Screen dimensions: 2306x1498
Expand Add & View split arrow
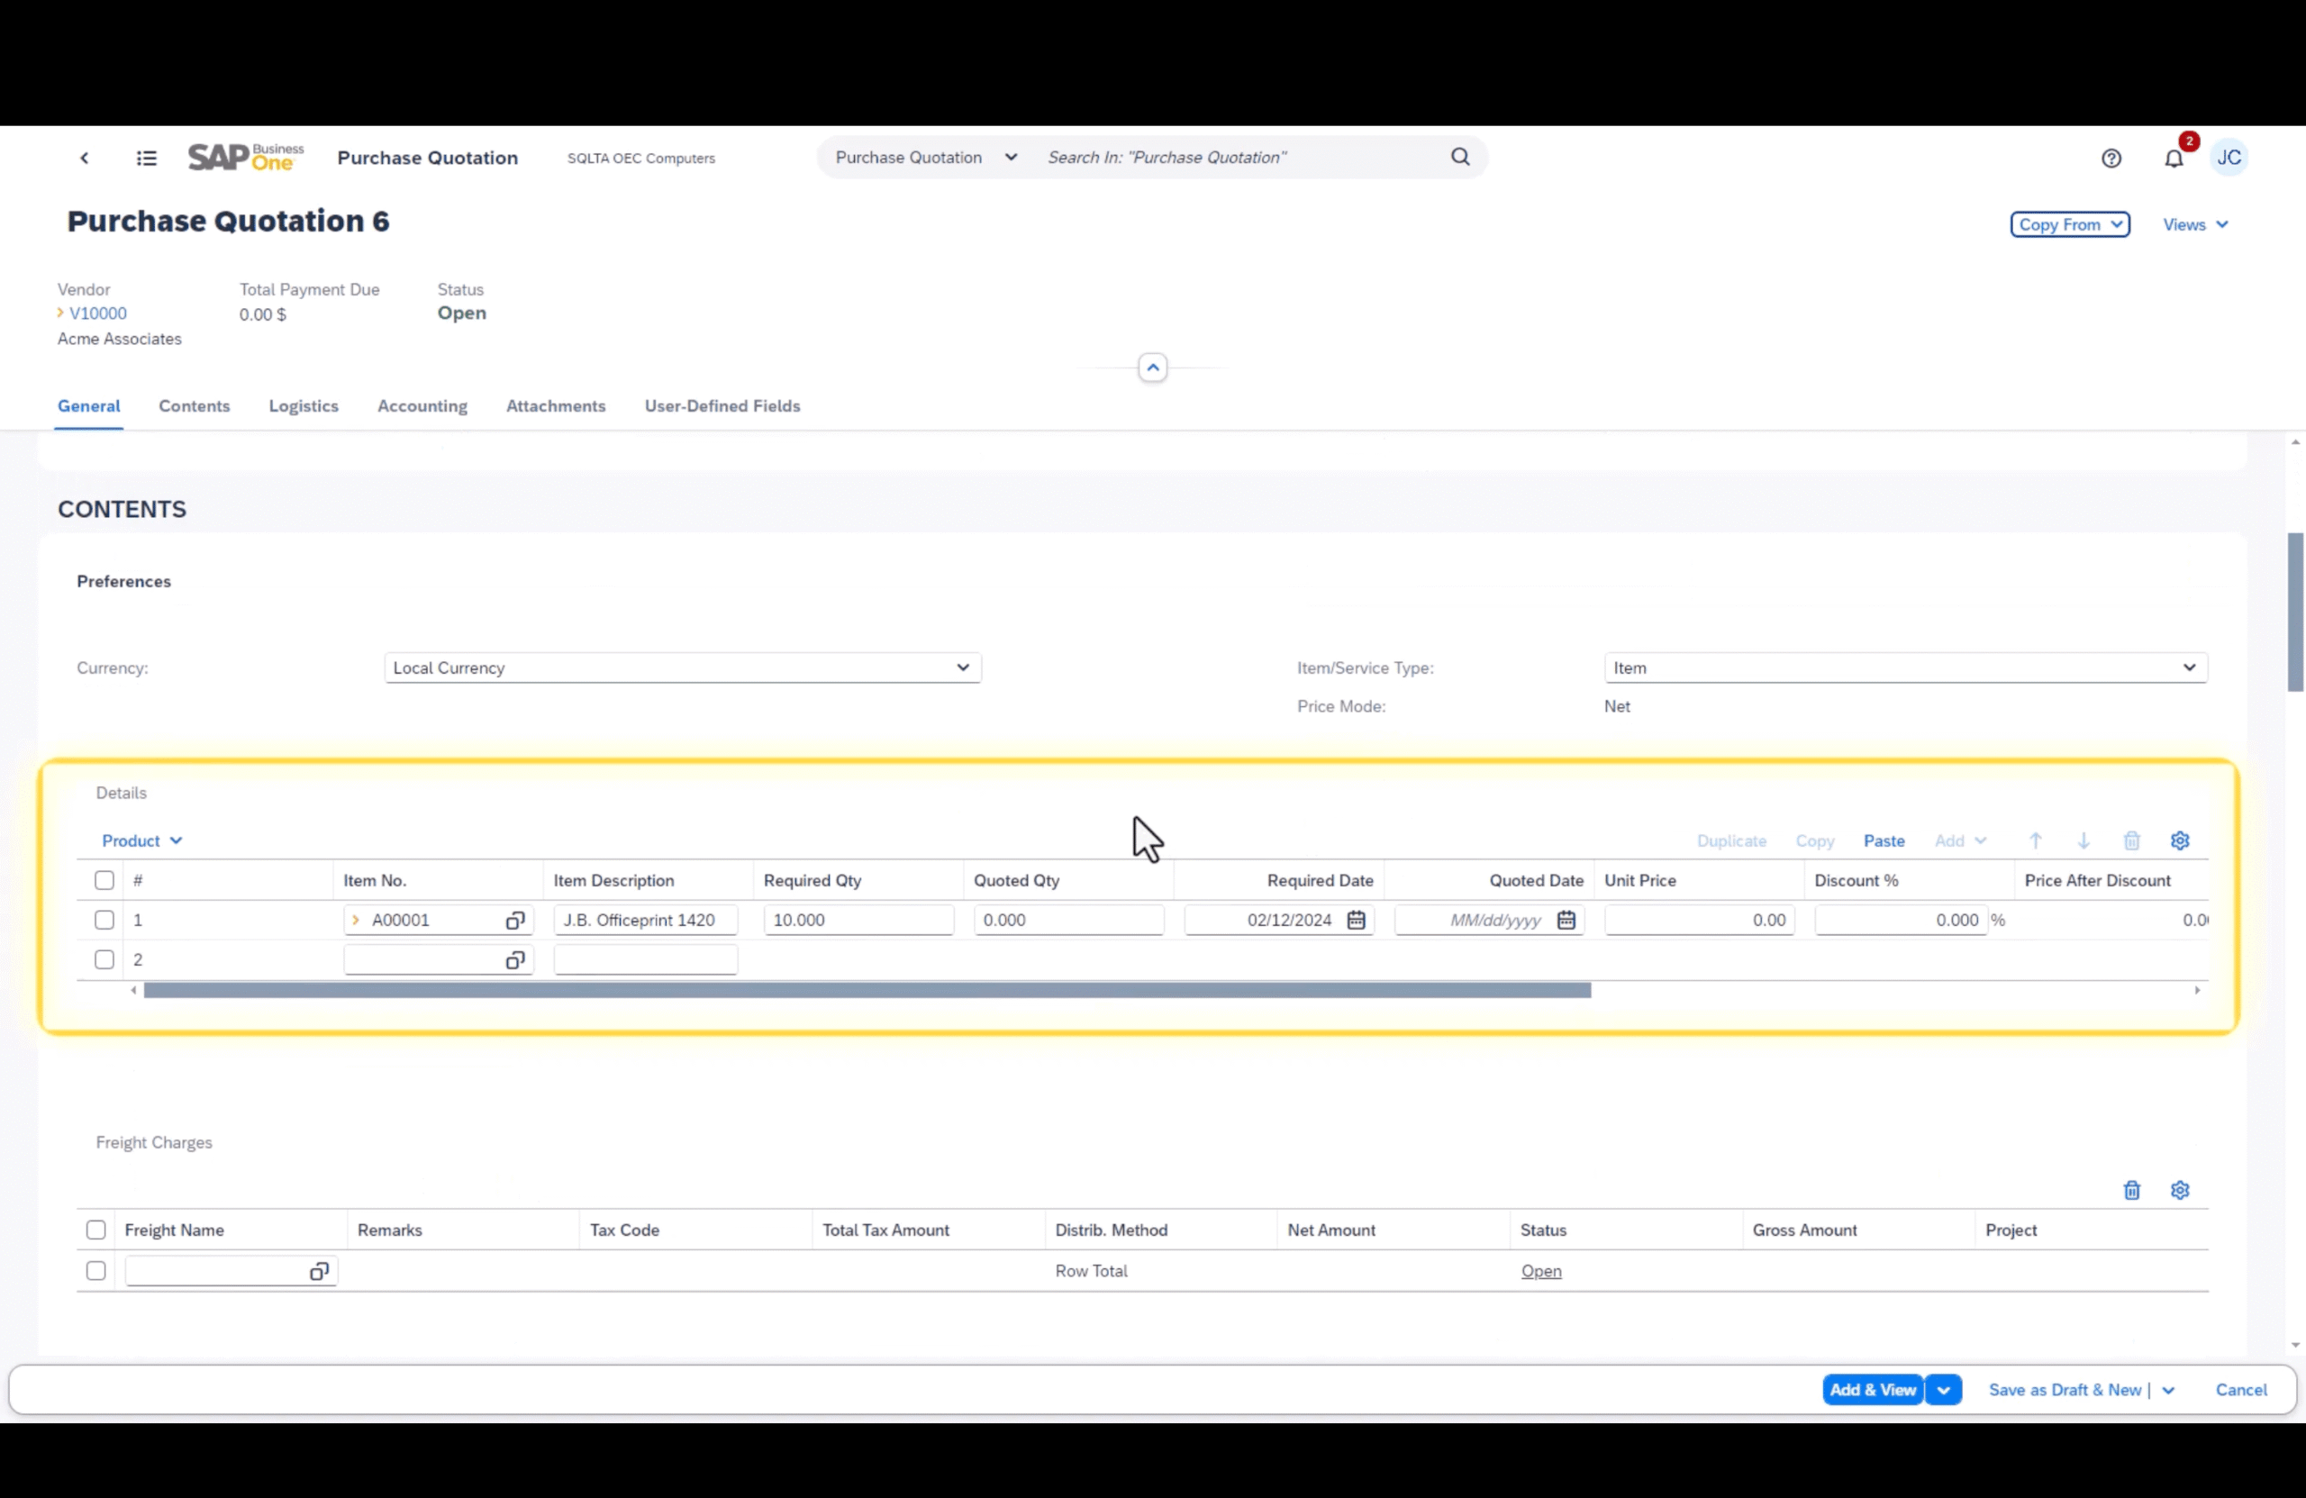click(1943, 1391)
